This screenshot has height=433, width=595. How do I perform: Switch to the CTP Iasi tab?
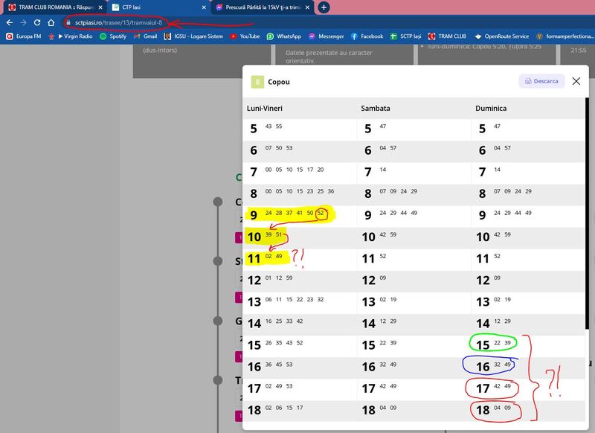[x=158, y=7]
